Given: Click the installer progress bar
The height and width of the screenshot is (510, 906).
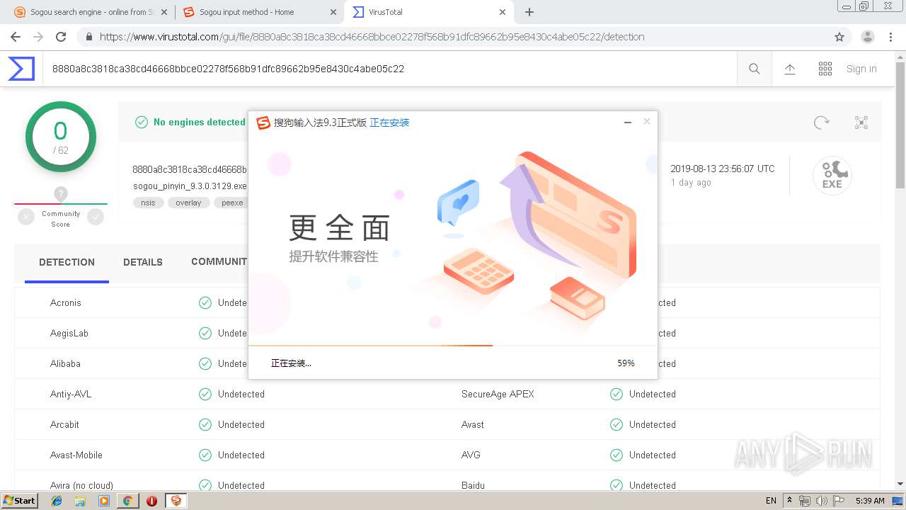Looking at the screenshot, I should pyautogui.click(x=453, y=346).
